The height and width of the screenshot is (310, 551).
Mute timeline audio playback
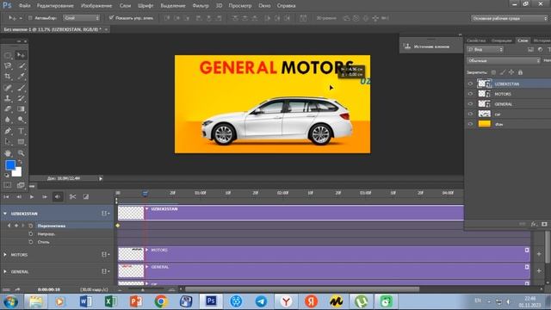(58, 197)
